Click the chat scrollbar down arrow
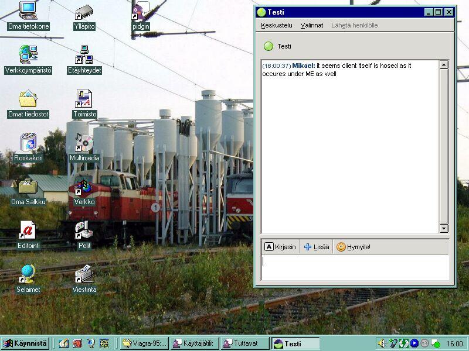This screenshot has width=469, height=351. click(444, 228)
